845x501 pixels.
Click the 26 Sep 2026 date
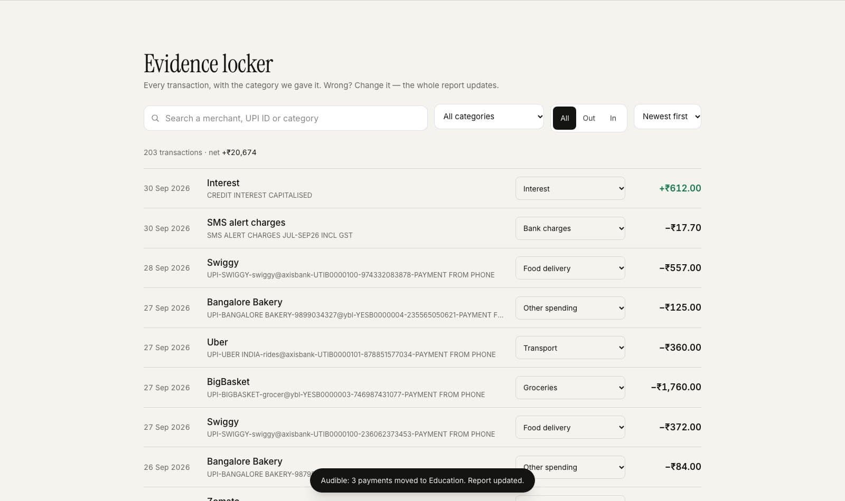click(x=167, y=467)
